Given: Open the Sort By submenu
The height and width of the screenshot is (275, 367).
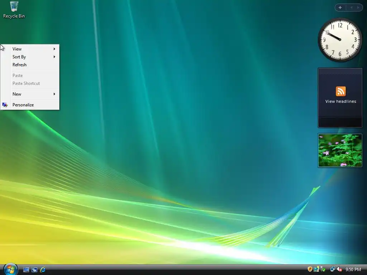Looking at the screenshot, I should point(30,57).
